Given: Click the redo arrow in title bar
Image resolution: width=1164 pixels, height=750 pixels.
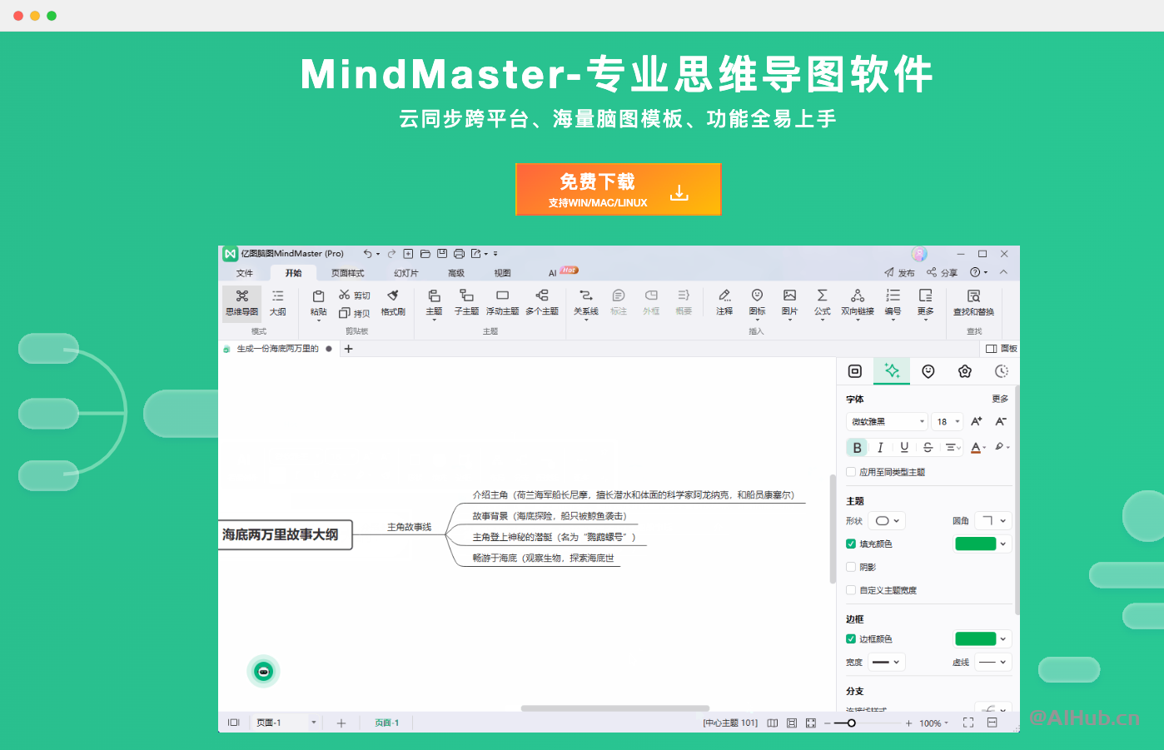Looking at the screenshot, I should tap(391, 254).
